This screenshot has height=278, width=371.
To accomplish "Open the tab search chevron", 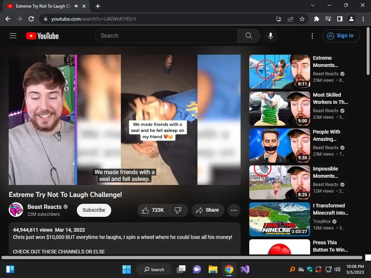I will point(313,5).
